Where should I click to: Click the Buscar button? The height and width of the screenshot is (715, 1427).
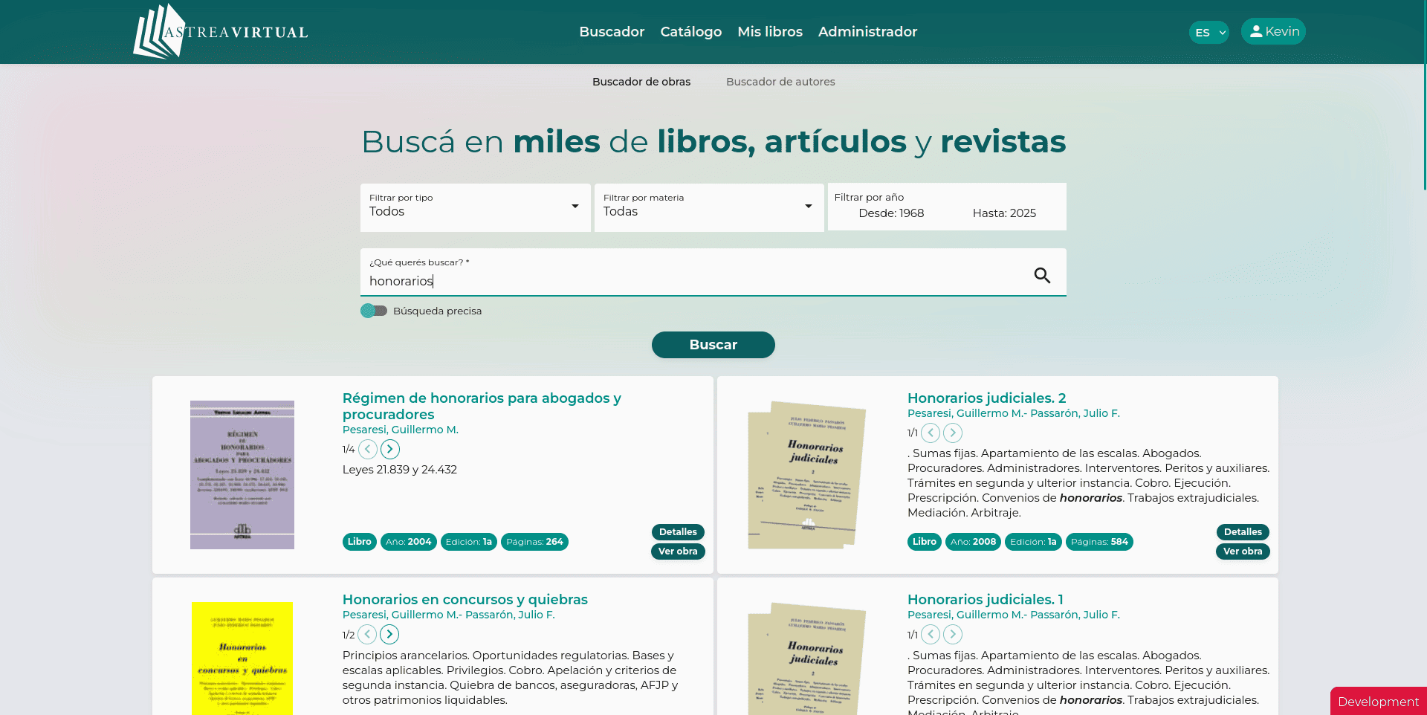[x=713, y=345]
